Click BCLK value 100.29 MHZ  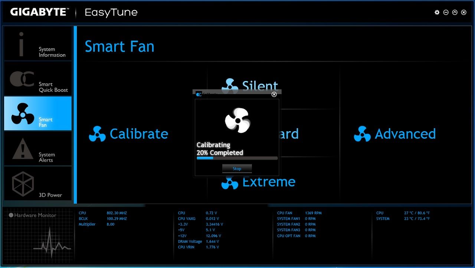117,219
